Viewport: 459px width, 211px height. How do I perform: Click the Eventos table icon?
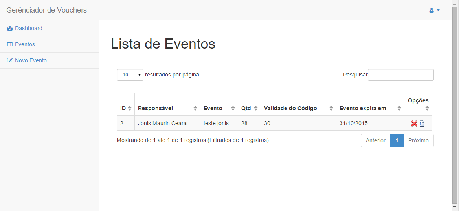(10, 44)
